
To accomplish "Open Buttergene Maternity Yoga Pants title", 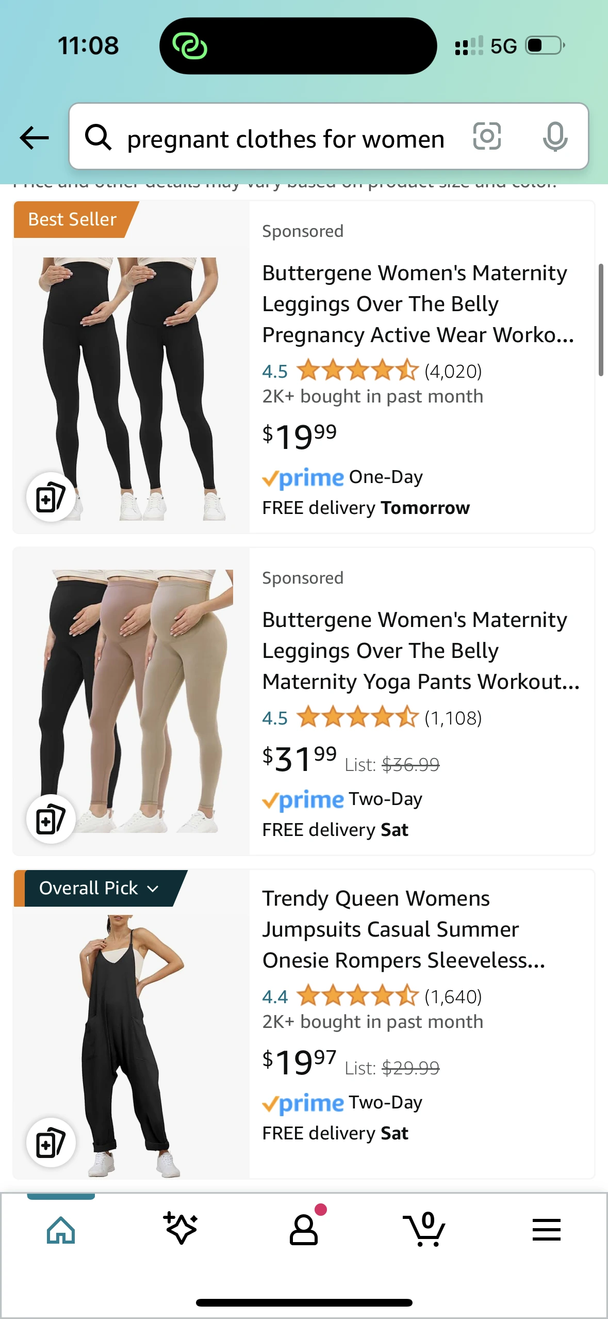I will point(421,651).
